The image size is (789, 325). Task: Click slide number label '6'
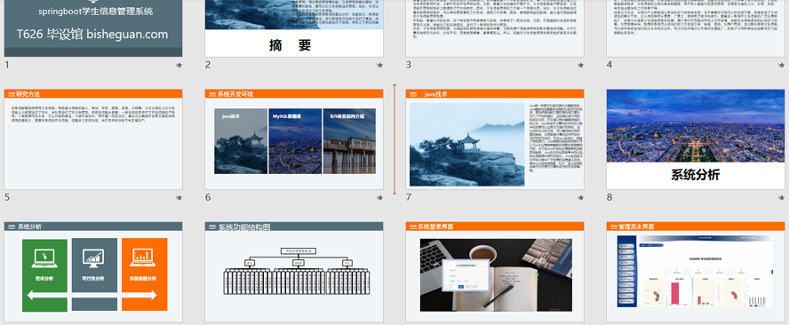[207, 197]
